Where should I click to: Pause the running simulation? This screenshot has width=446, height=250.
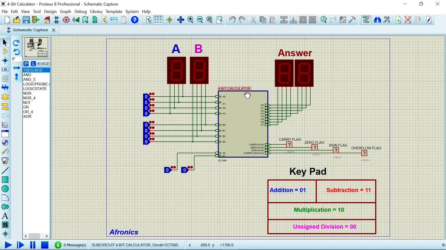pyautogui.click(x=33, y=245)
